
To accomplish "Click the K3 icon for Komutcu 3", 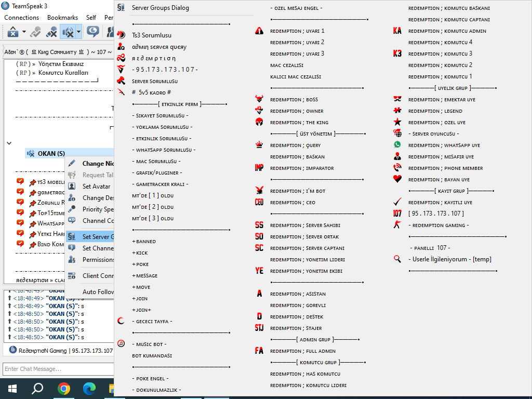I will tap(397, 54).
